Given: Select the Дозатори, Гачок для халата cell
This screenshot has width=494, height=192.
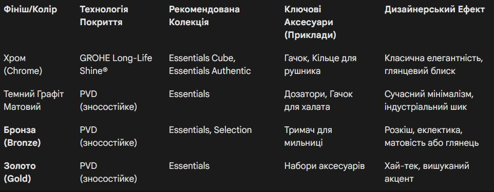Looking at the screenshot, I should coord(318,101).
